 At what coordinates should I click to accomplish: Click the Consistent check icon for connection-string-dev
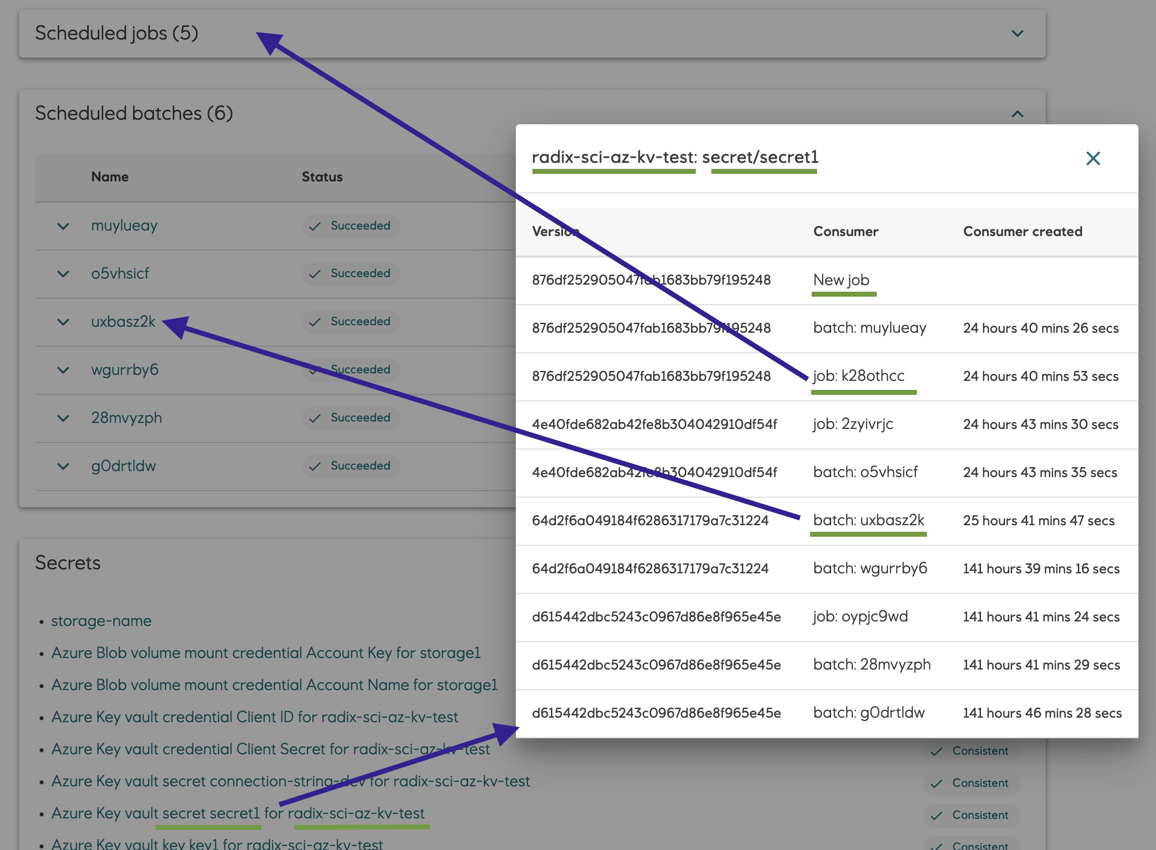click(x=937, y=783)
